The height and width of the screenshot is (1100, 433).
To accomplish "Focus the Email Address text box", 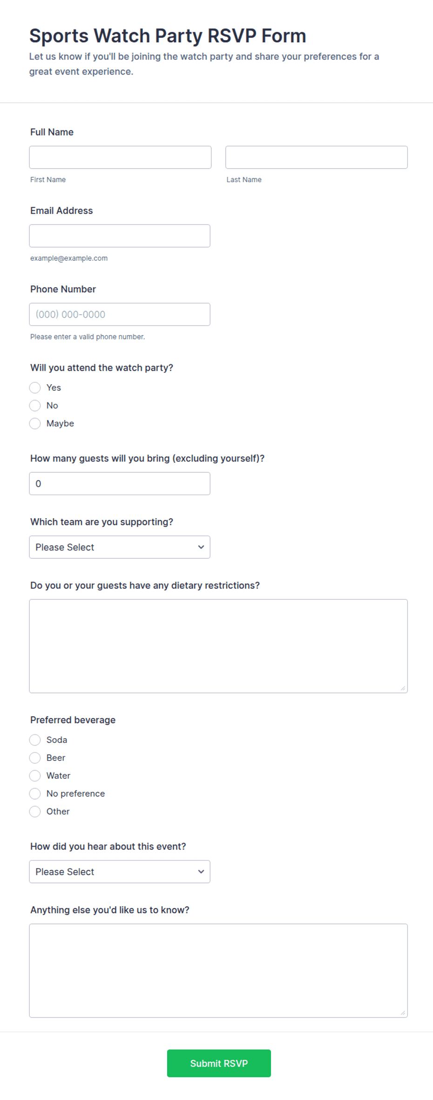I will 120,236.
